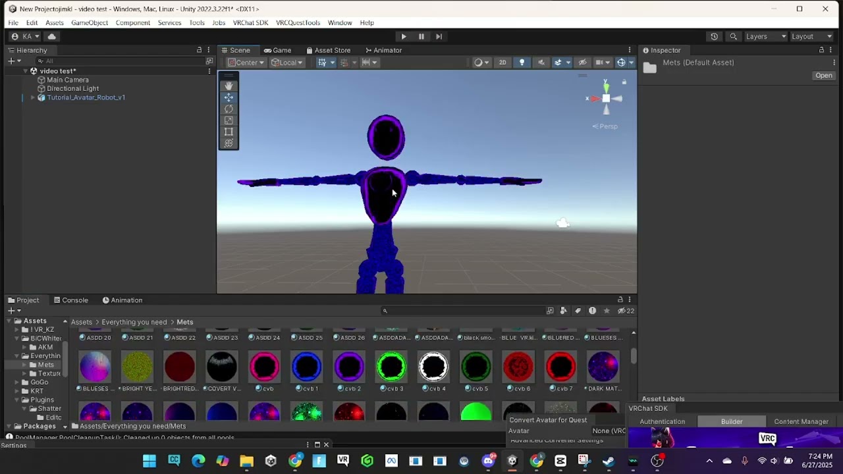The height and width of the screenshot is (474, 843).
Task: Switch to the Asset Store tab
Action: pos(328,50)
